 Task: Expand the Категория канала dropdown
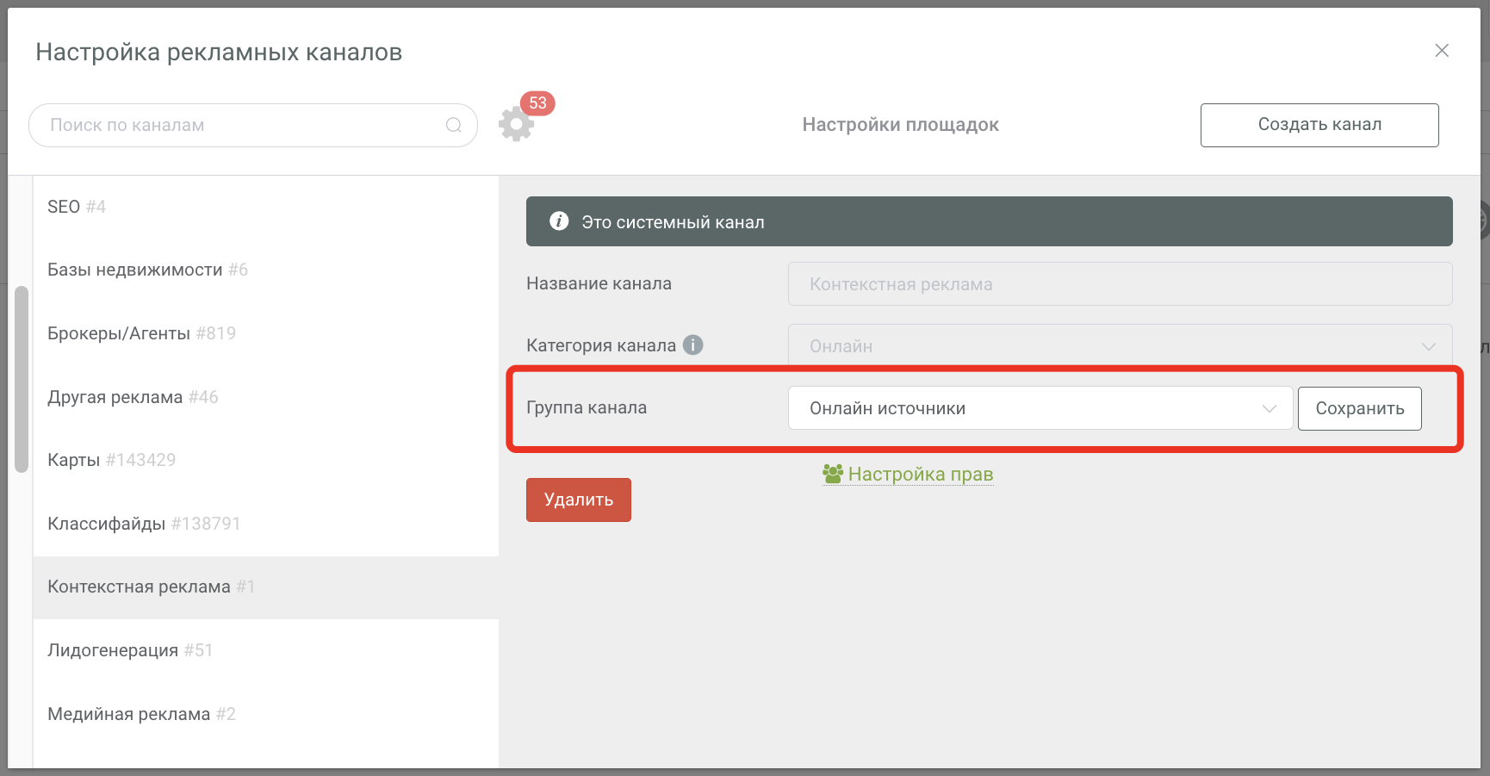coord(1119,346)
